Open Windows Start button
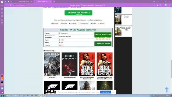 click(2, 96)
